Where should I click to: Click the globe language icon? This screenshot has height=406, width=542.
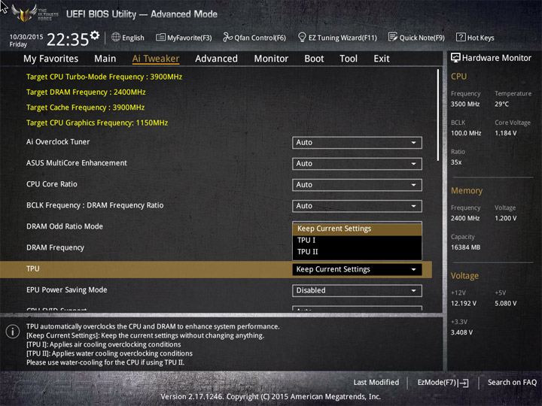click(x=116, y=38)
